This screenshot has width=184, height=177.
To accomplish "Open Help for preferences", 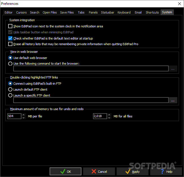I will tap(166, 171).
